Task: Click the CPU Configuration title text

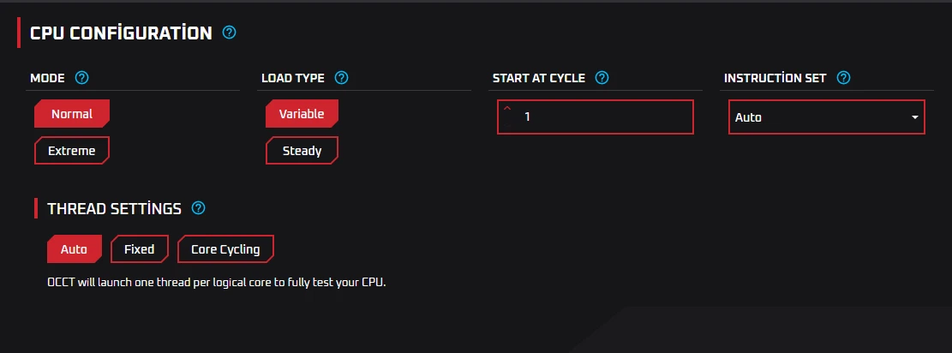Action: tap(121, 33)
